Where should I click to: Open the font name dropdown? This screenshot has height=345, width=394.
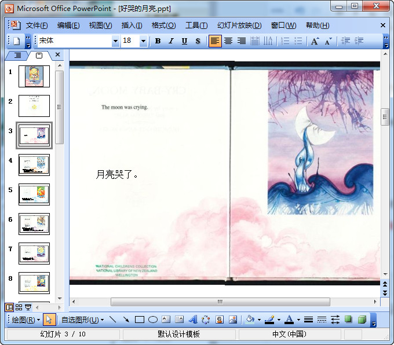pyautogui.click(x=115, y=41)
